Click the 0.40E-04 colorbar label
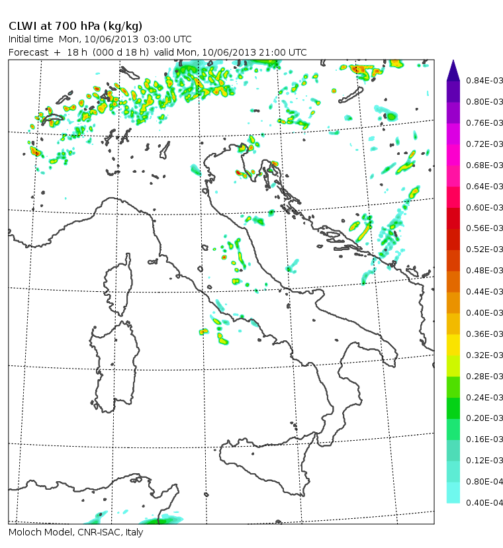This screenshot has width=503, height=548. [484, 502]
